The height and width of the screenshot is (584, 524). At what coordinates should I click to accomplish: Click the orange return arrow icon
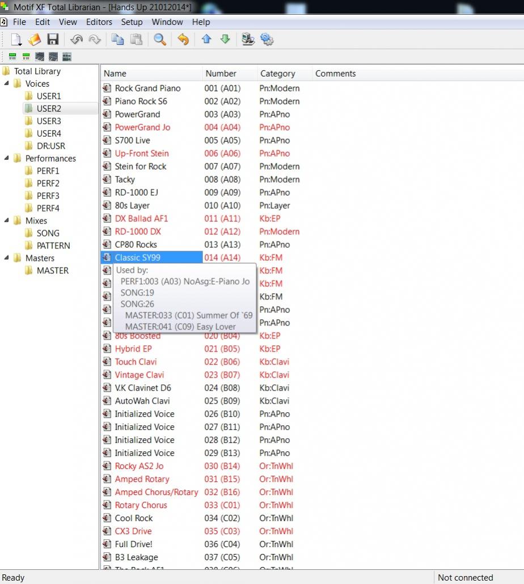tap(183, 39)
